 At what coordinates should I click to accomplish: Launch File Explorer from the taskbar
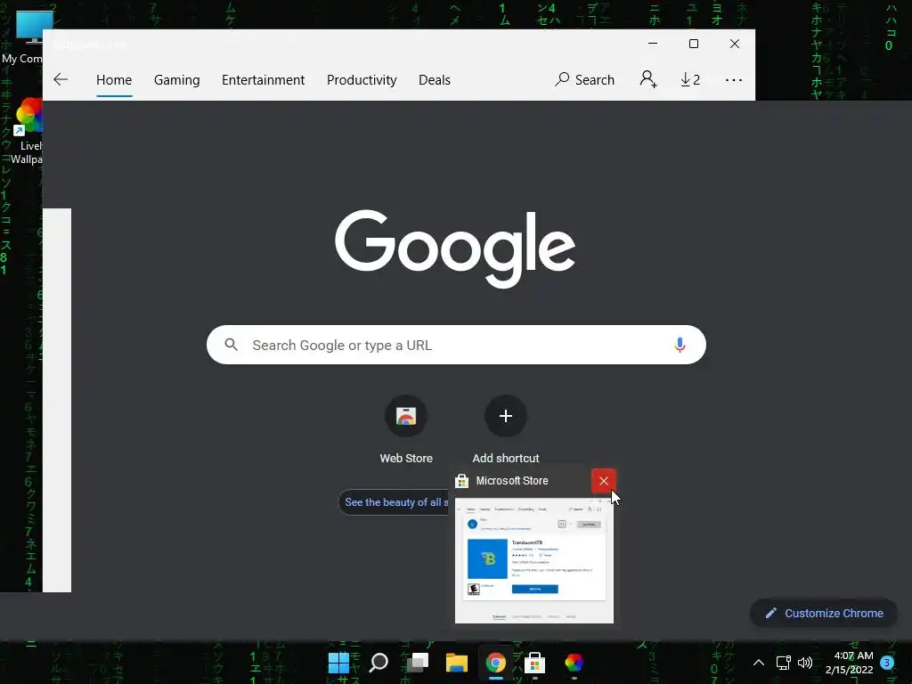457,663
